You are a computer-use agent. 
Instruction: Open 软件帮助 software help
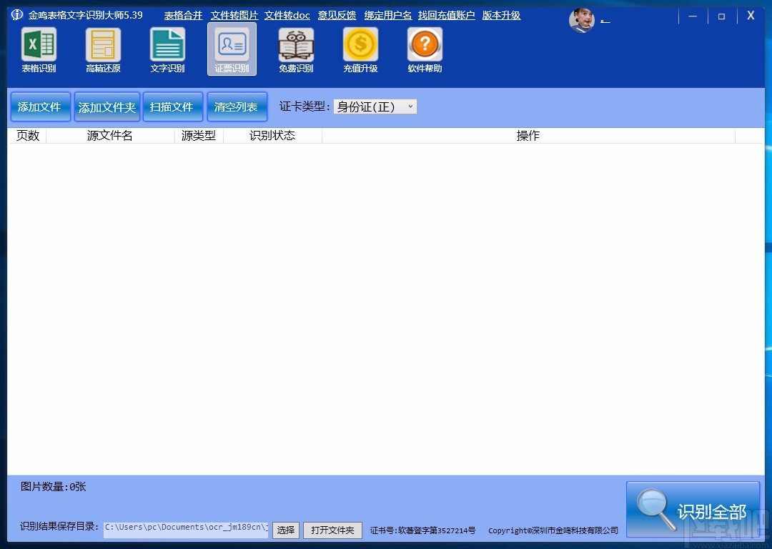424,49
